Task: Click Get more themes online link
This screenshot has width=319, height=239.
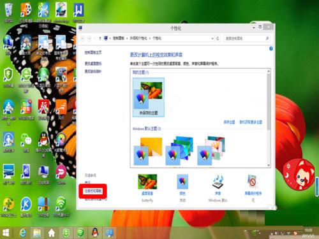Action: (251, 122)
